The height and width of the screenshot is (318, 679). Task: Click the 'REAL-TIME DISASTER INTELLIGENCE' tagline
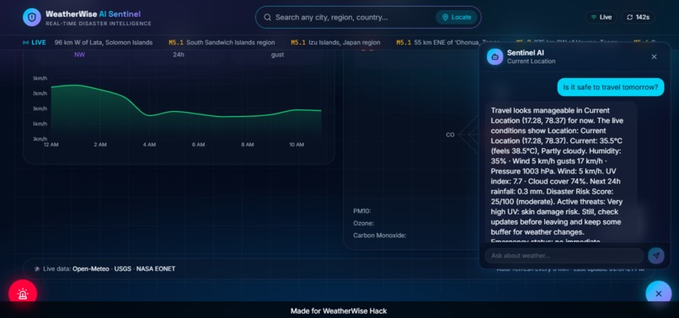pyautogui.click(x=99, y=24)
